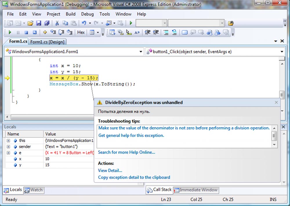The width and height of the screenshot is (290, 206).
Task: Switch to the Watch tab
Action: (x=34, y=190)
